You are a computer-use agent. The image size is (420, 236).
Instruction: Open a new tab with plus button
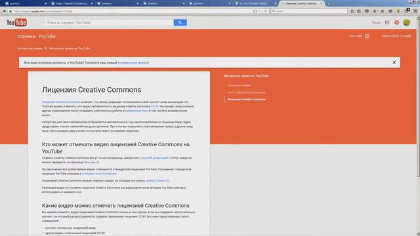(329, 3)
